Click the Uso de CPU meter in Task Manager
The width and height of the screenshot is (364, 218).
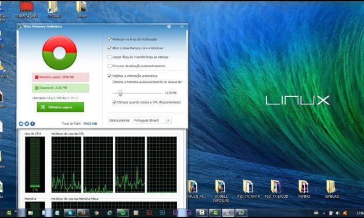pyautogui.click(x=35, y=165)
